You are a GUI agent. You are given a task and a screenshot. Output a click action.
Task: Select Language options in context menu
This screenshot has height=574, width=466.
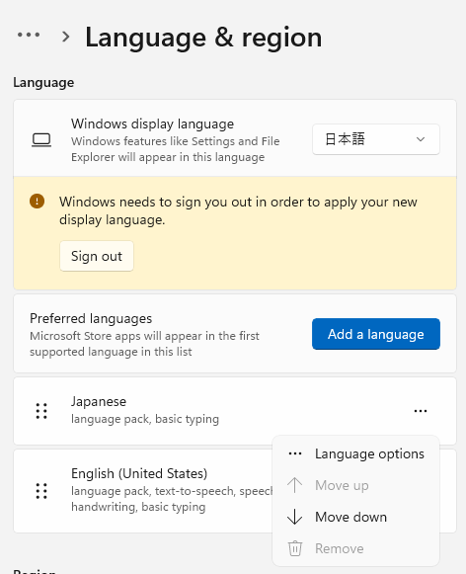[x=355, y=453]
